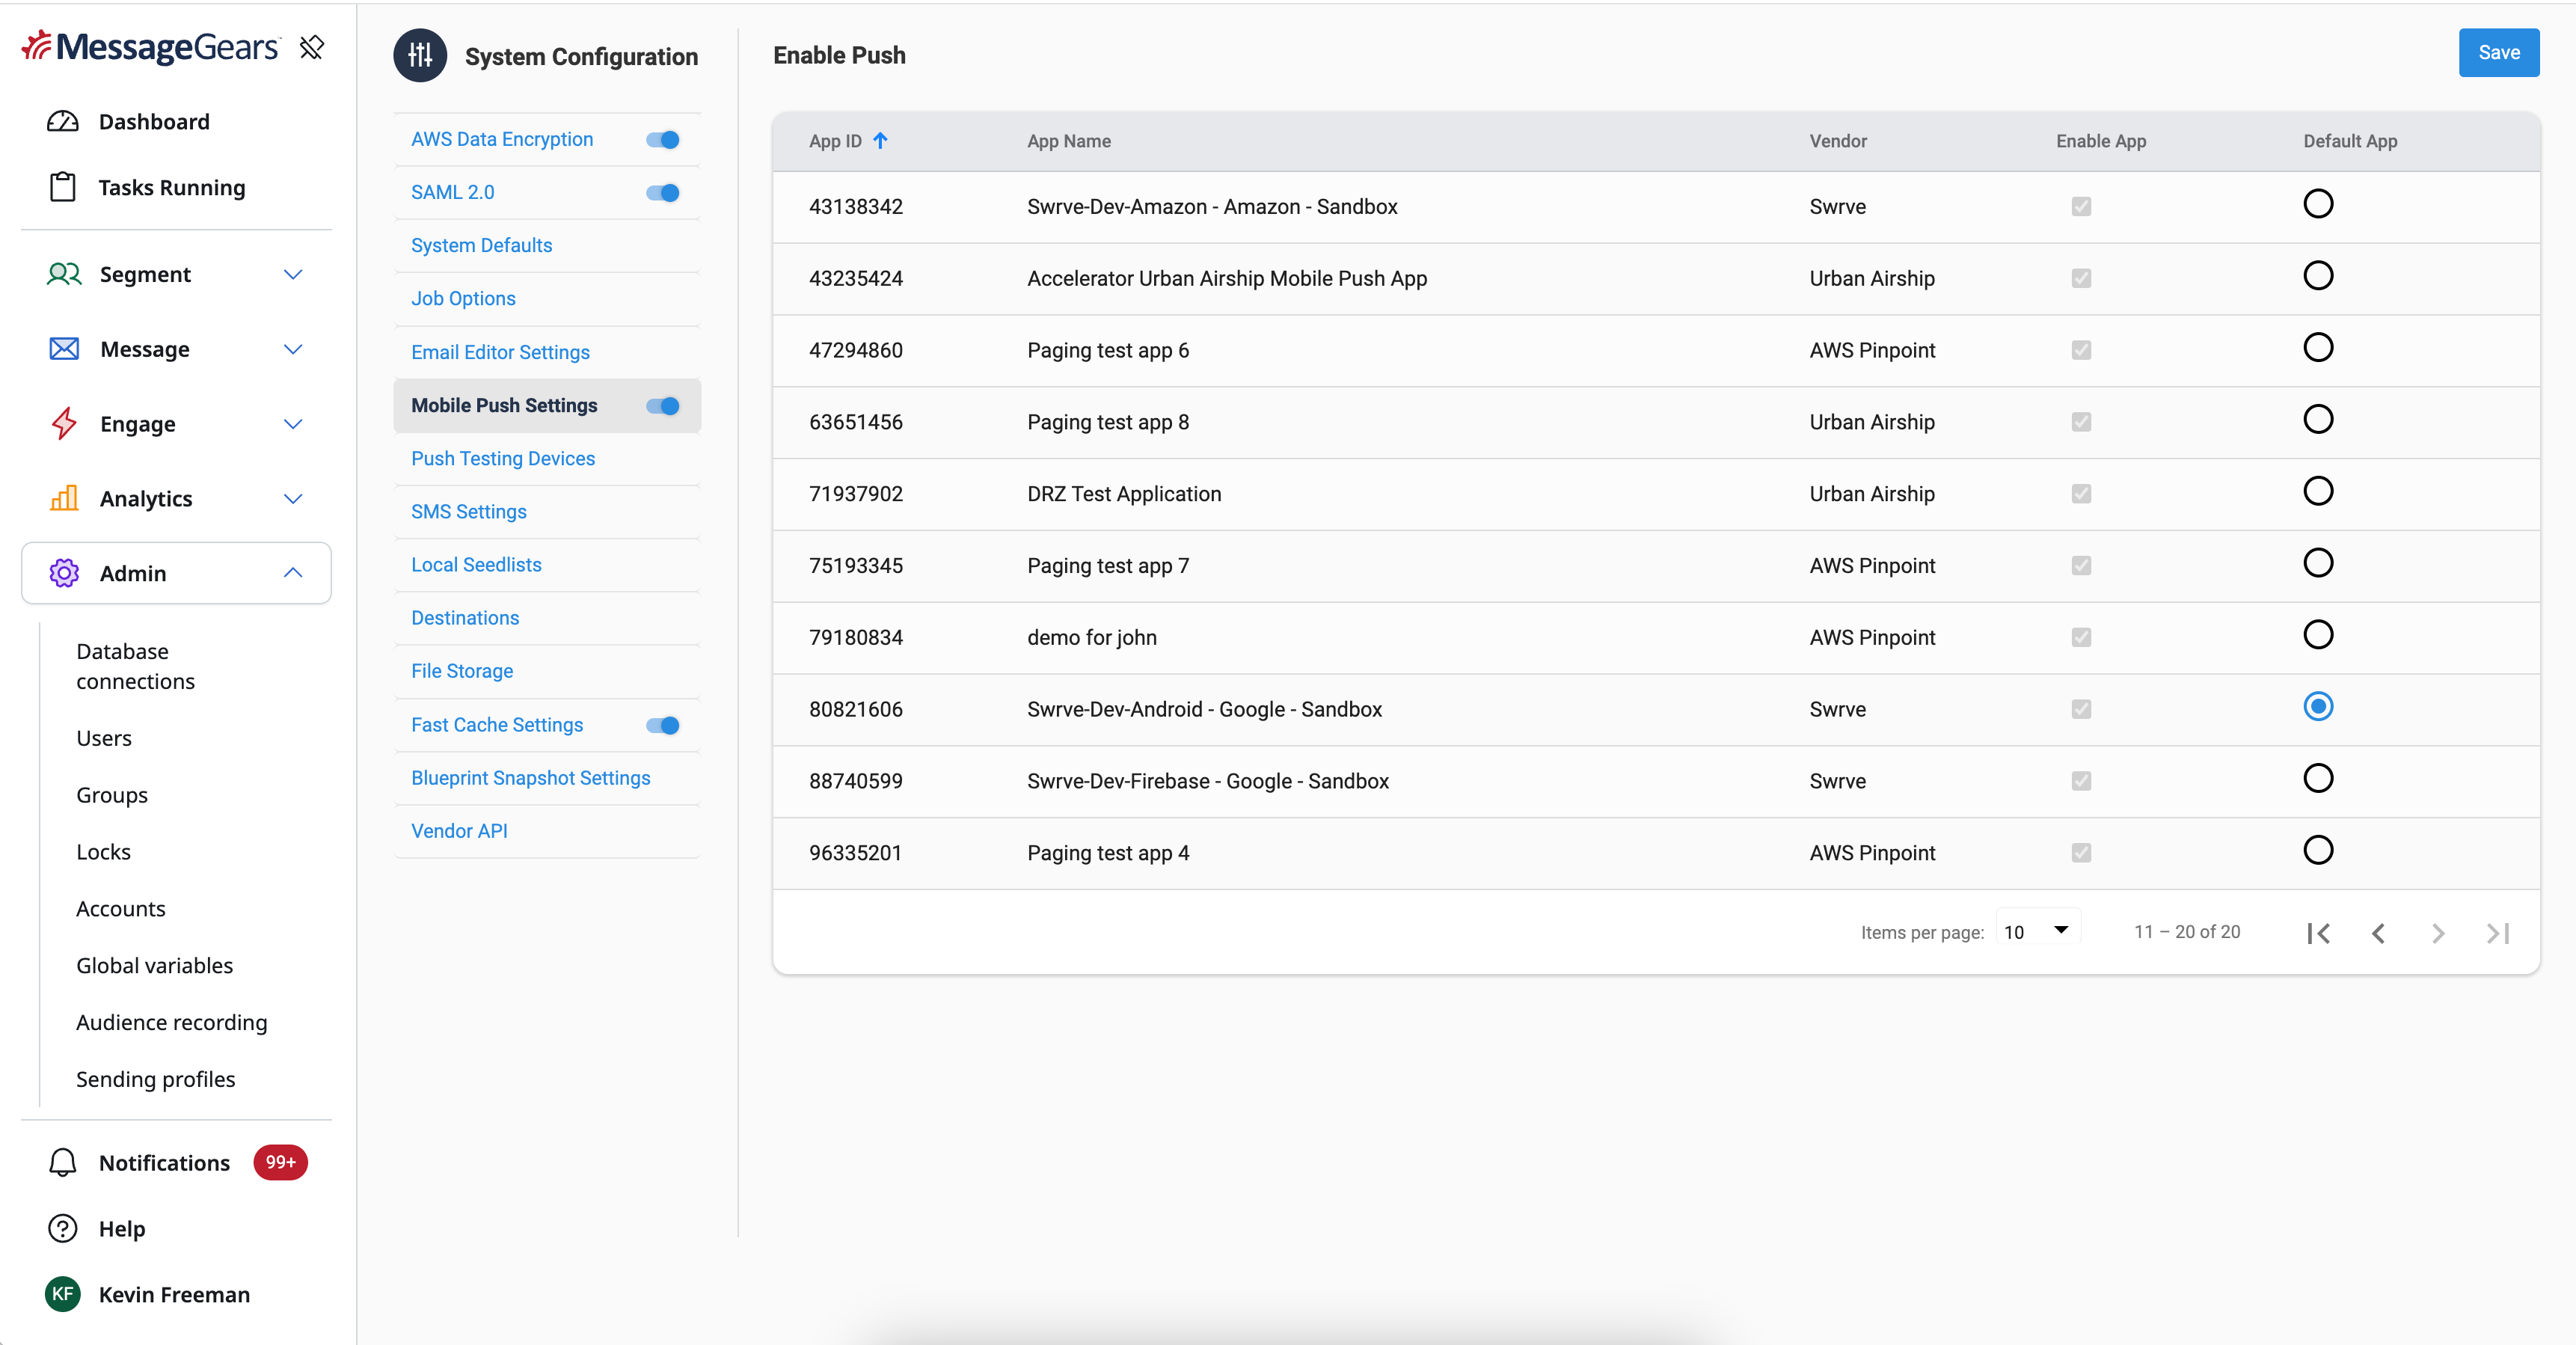
Task: Click the Help question mark icon
Action: pos(63,1228)
